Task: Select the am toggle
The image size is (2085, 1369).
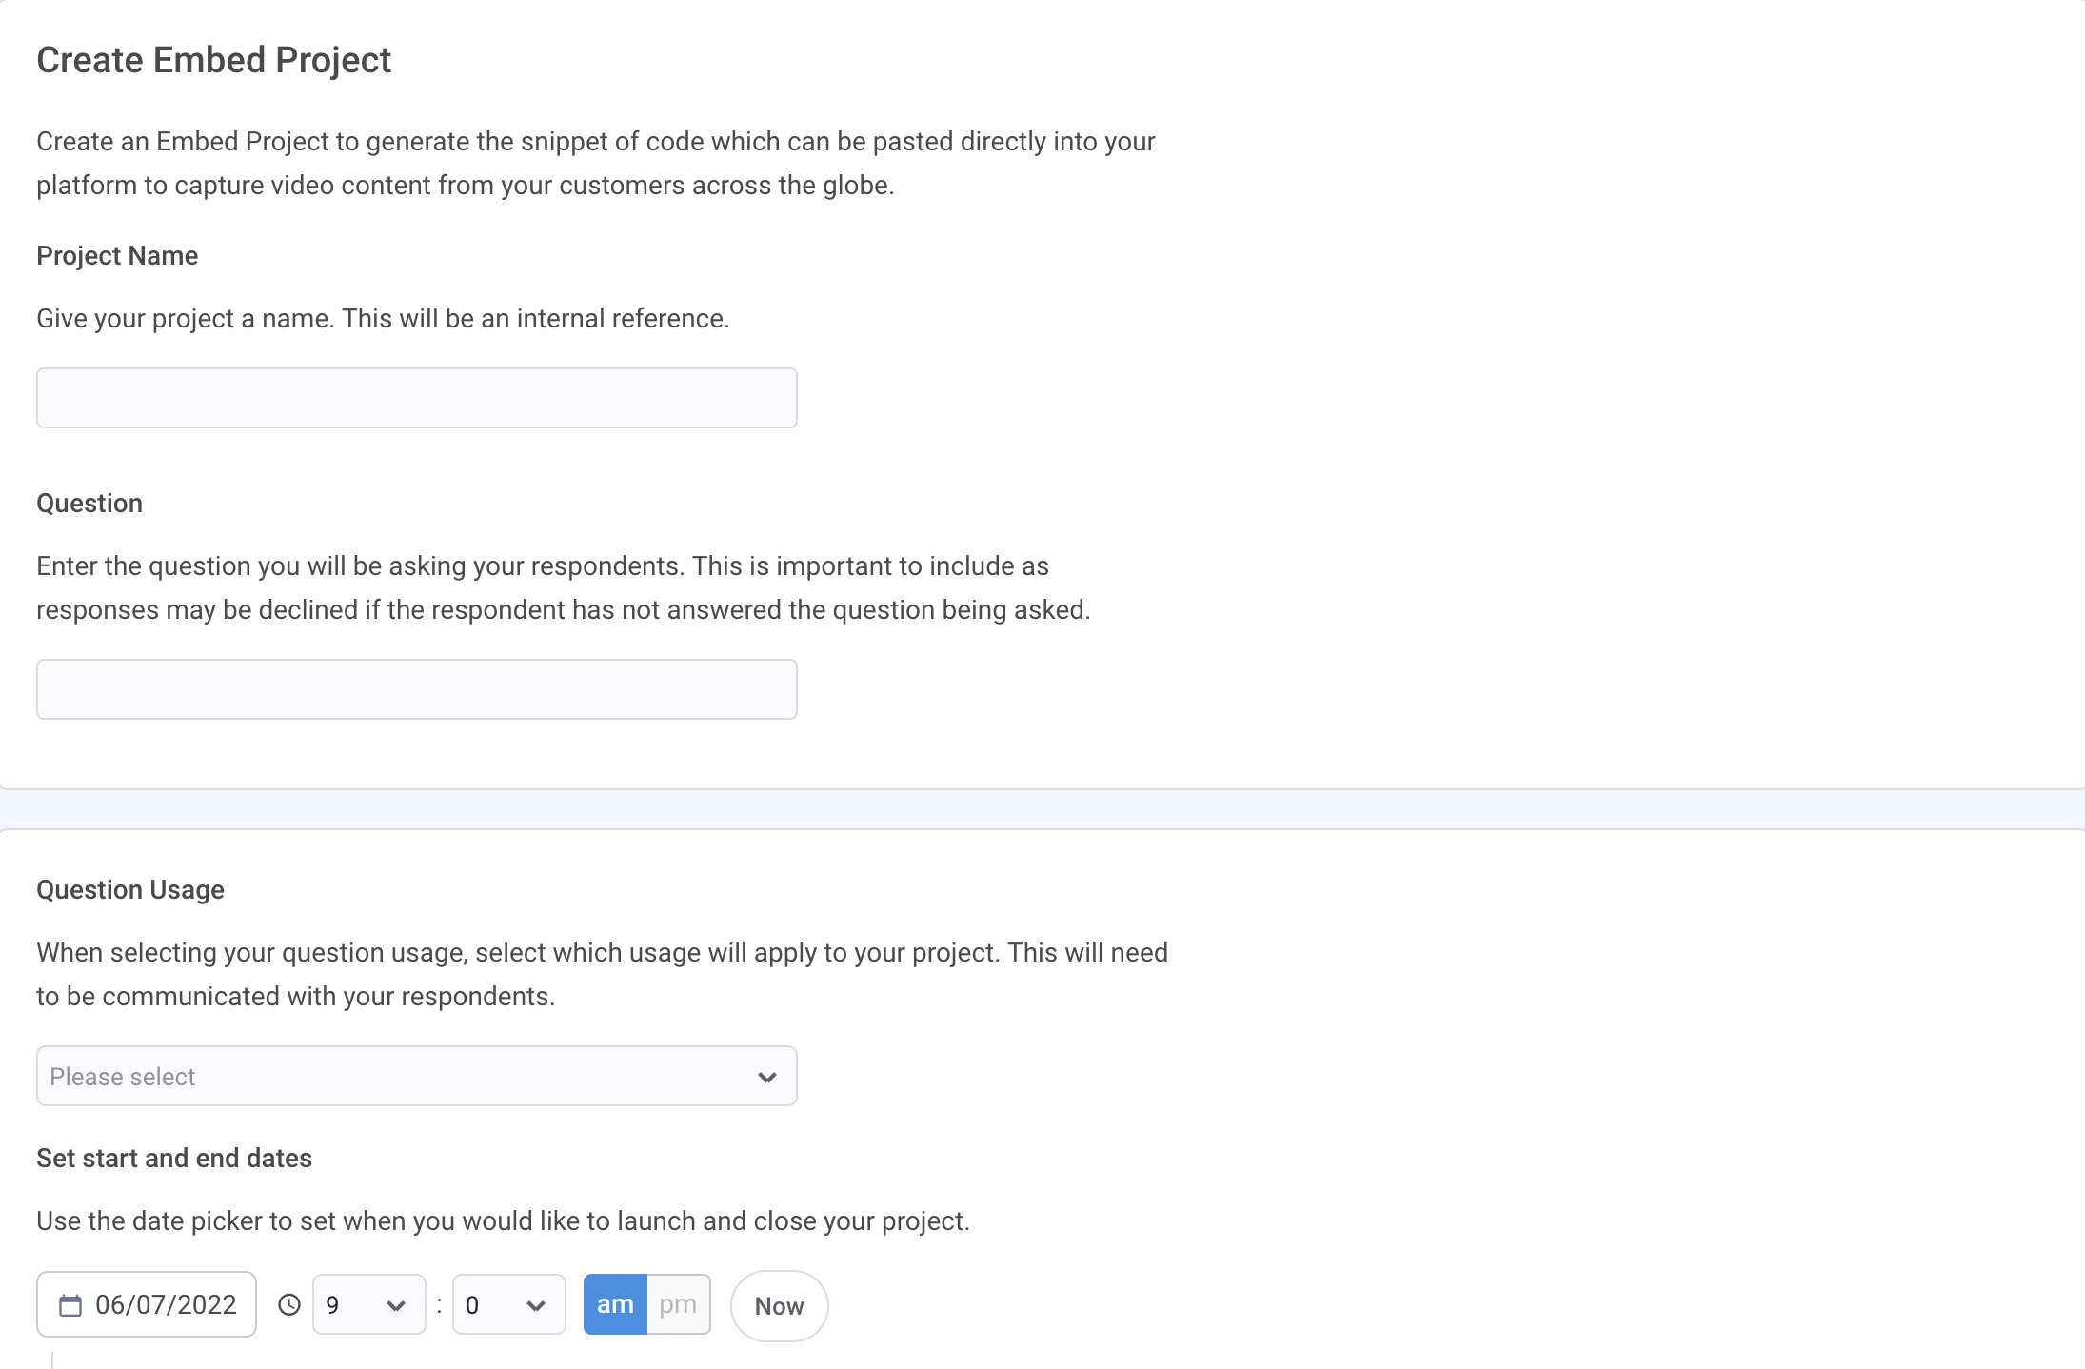Action: [x=615, y=1304]
